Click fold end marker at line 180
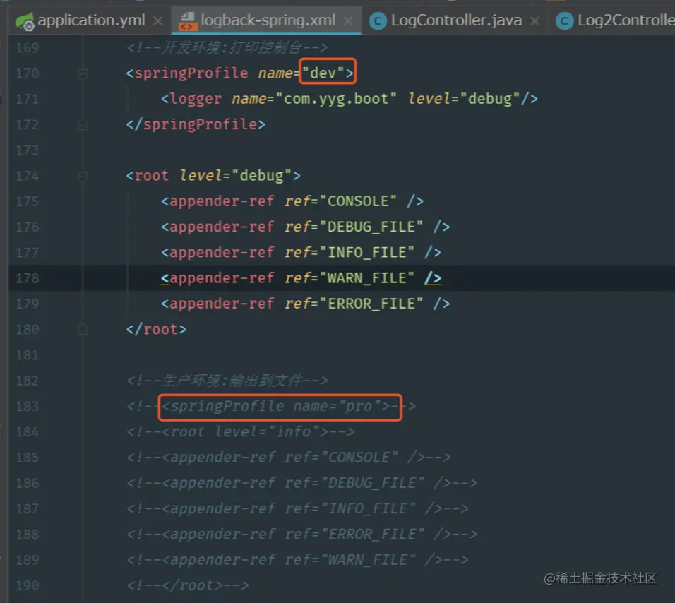The width and height of the screenshot is (675, 603). point(82,330)
